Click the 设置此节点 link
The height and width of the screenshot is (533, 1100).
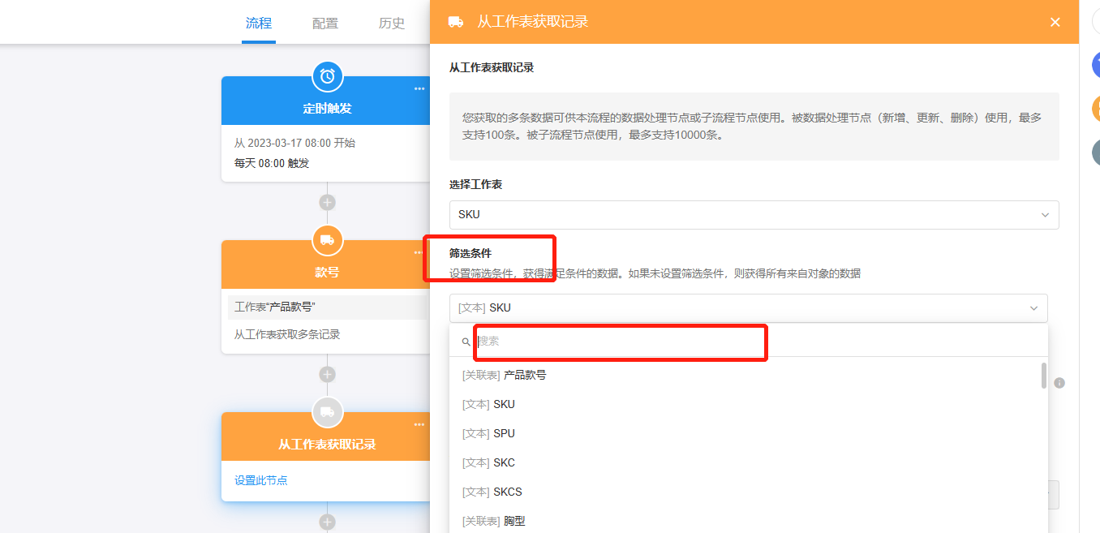(260, 480)
